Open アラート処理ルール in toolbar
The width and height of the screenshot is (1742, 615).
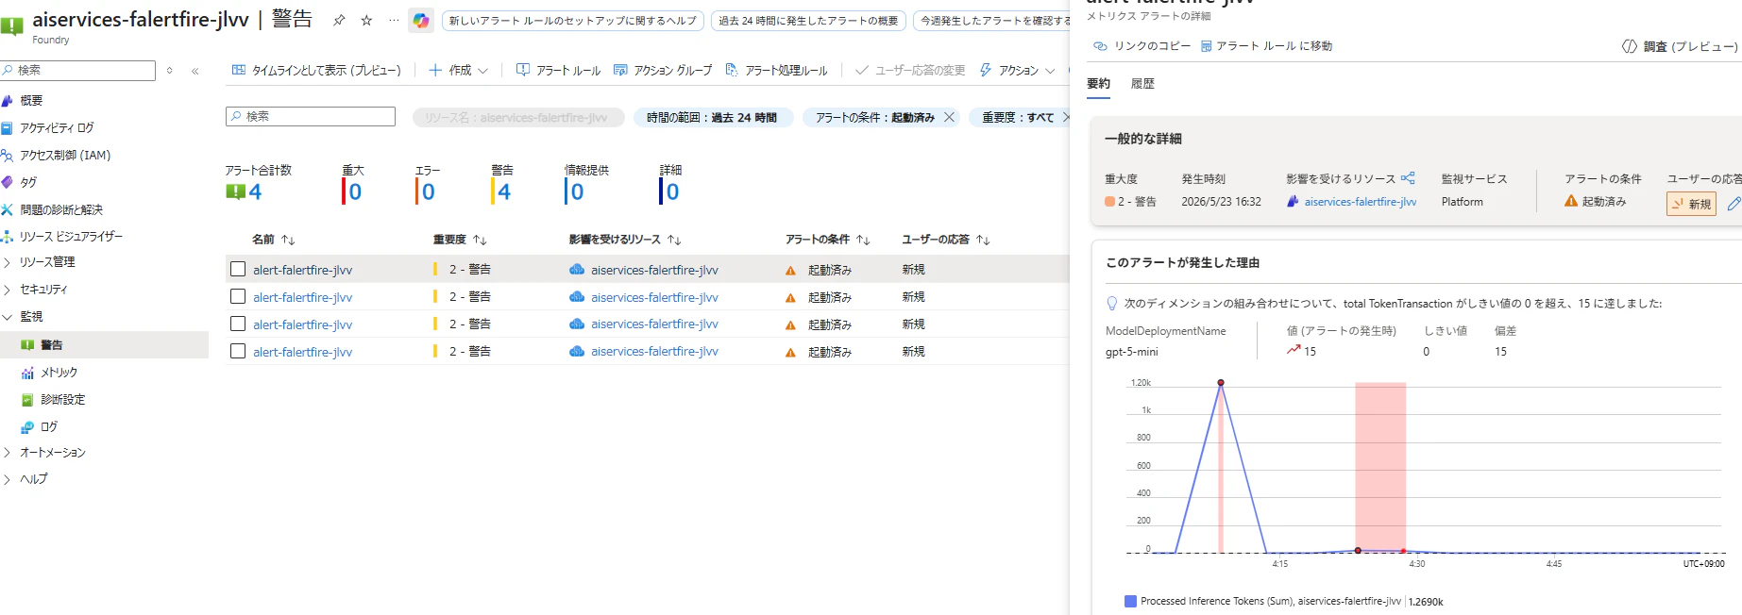[776, 71]
